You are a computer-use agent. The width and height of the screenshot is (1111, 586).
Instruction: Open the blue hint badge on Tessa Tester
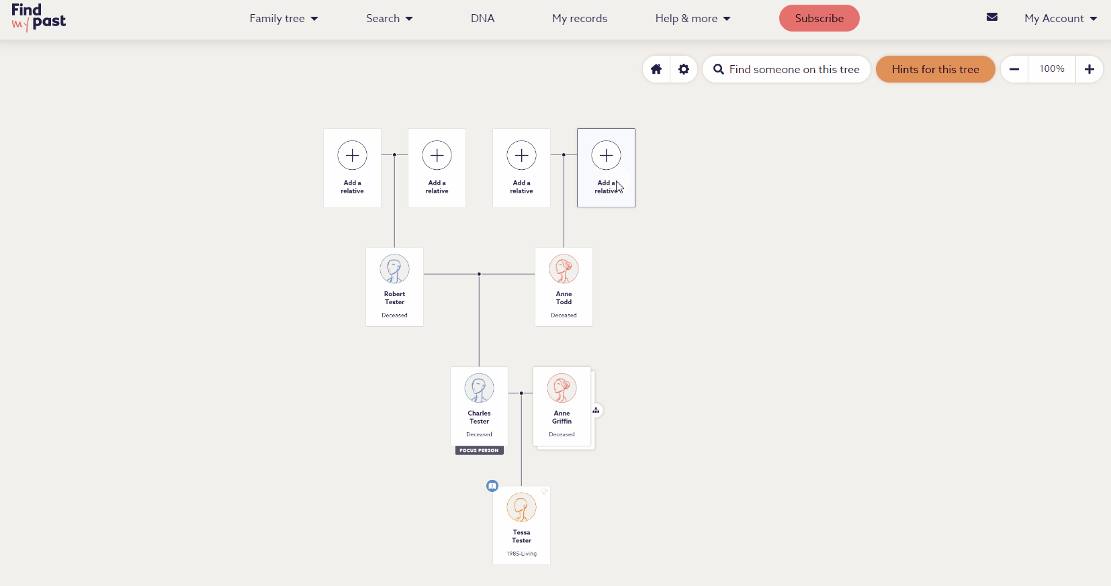[492, 486]
